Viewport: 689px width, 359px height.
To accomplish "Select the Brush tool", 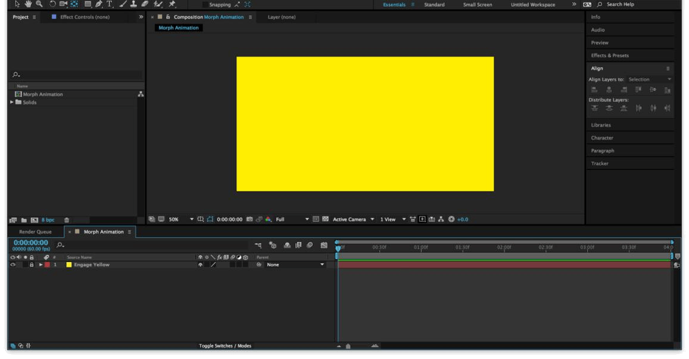I will [123, 4].
